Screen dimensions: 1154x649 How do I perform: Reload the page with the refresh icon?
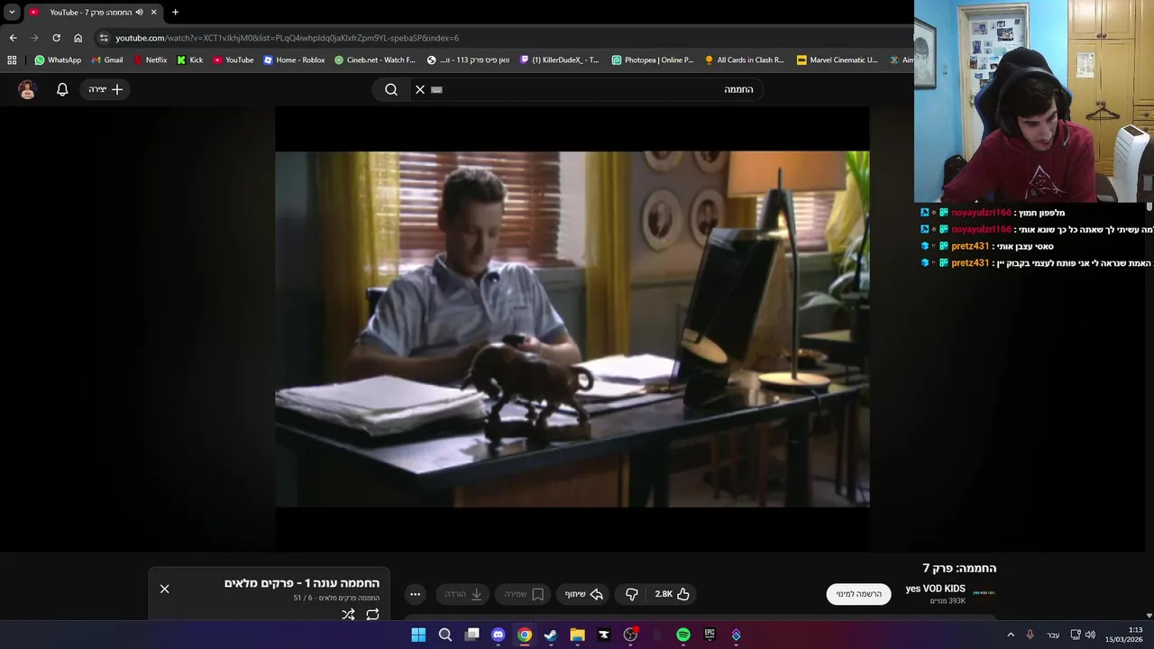tap(56, 38)
